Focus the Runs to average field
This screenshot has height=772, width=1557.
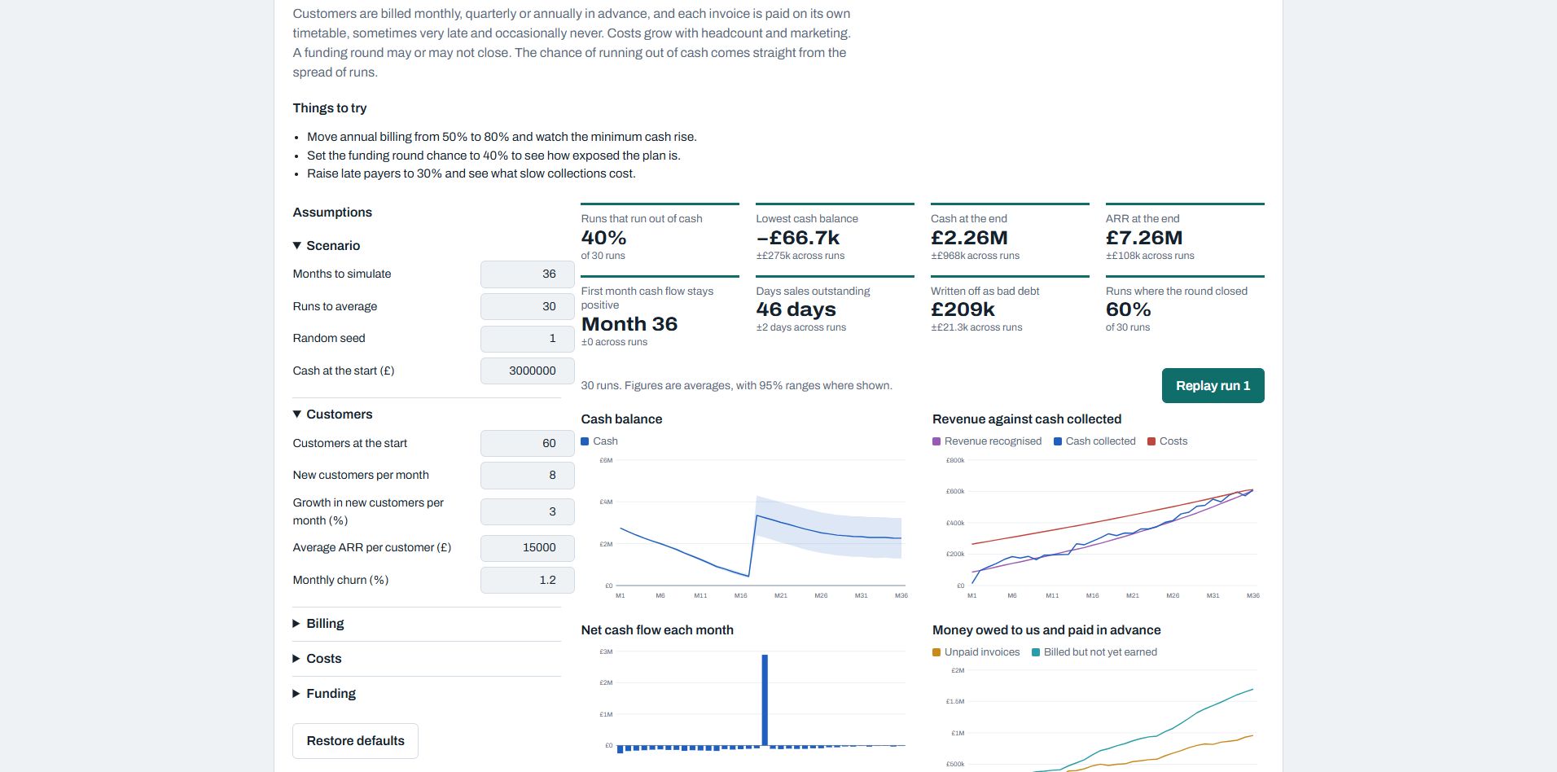(x=527, y=306)
